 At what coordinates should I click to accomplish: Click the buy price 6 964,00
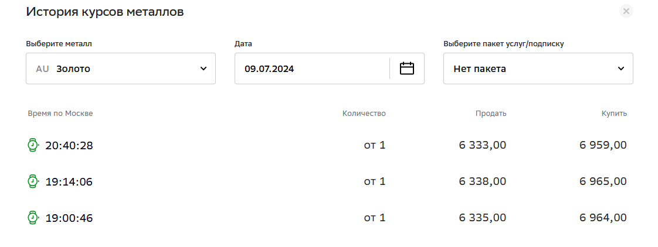point(603,218)
